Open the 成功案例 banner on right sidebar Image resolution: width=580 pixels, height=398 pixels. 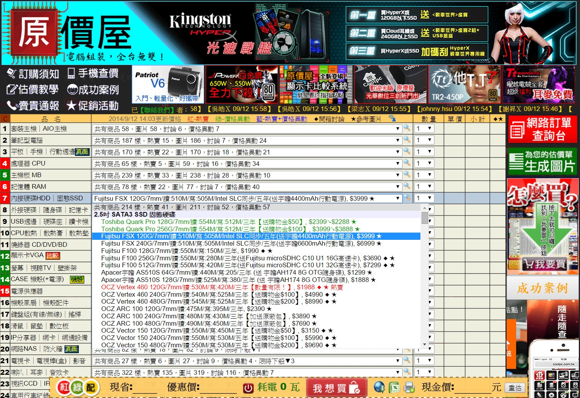[542, 288]
